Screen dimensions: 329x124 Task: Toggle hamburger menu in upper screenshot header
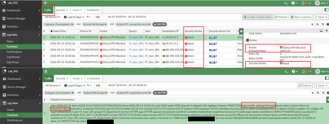click(x=45, y=3)
